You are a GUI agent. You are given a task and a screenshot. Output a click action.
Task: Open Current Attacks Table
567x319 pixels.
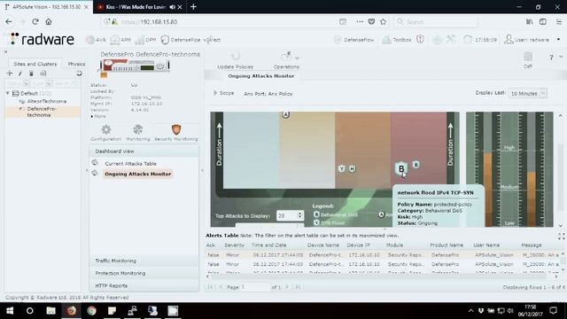(x=130, y=163)
